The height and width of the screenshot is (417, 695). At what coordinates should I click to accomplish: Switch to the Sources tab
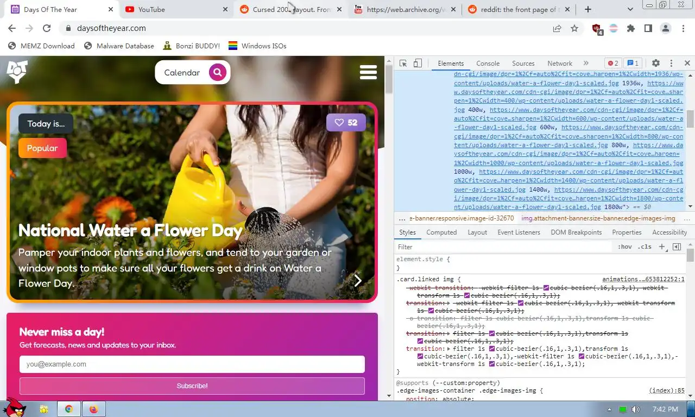click(523, 64)
